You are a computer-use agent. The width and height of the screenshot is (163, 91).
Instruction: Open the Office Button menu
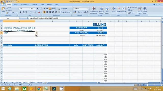point(3,3)
